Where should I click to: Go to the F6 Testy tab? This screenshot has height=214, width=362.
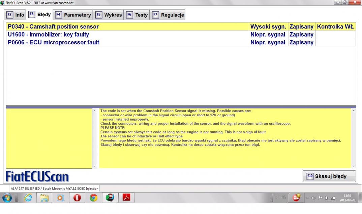click(x=137, y=15)
